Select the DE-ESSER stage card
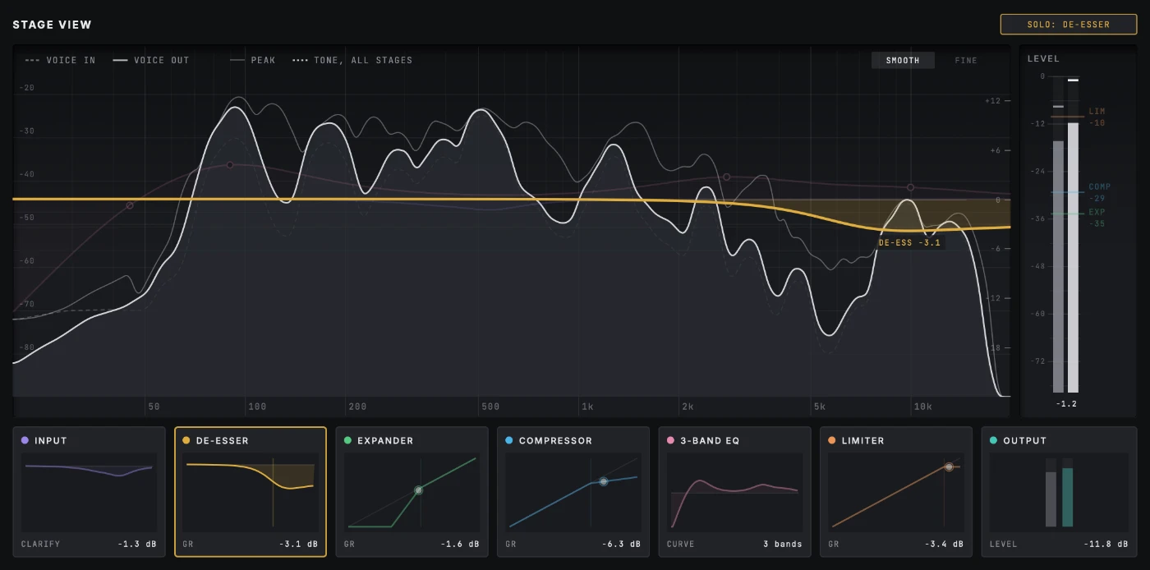 coord(251,492)
